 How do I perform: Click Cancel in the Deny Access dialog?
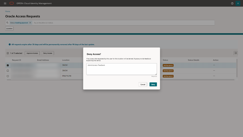point(143,85)
